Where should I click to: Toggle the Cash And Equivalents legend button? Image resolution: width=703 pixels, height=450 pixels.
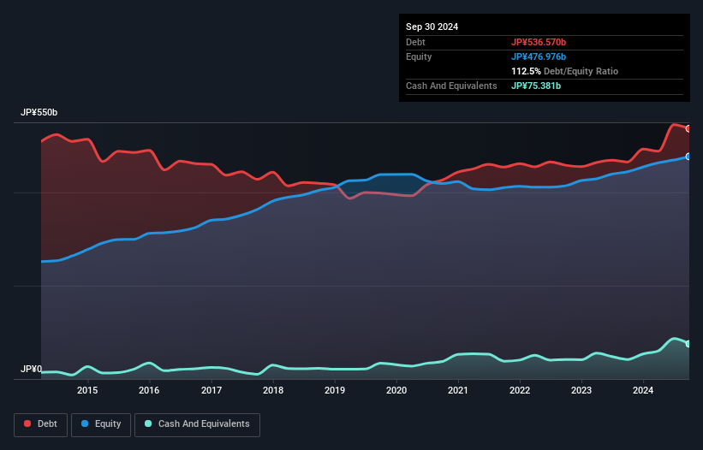coord(197,424)
